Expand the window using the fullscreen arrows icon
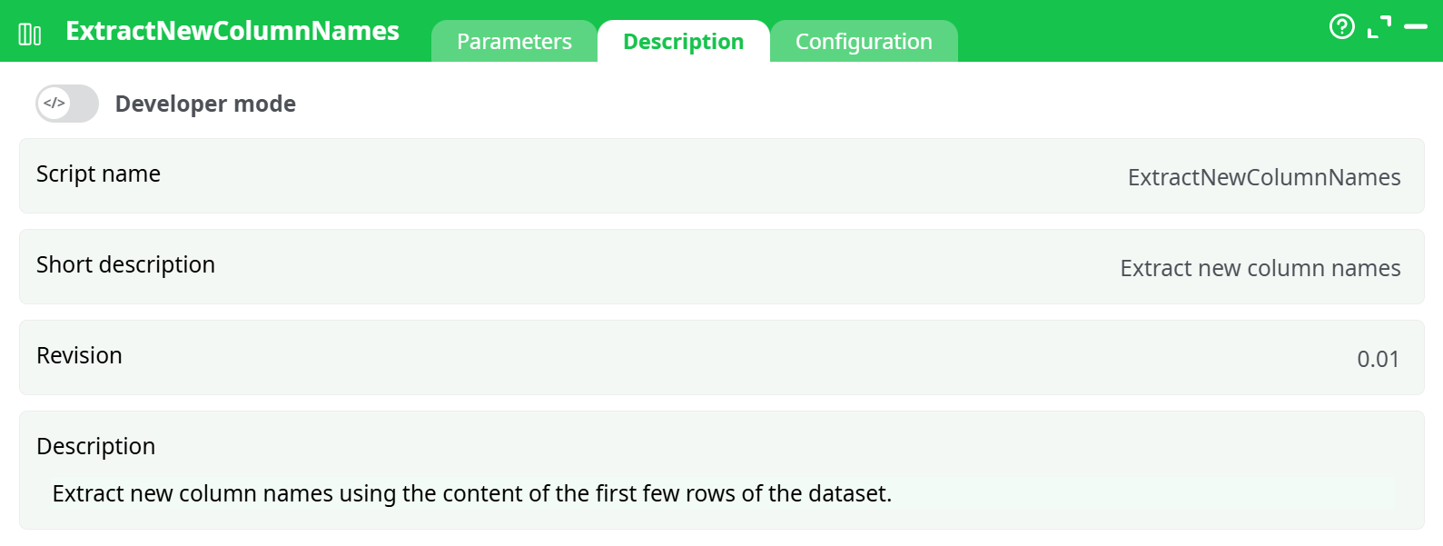 (1381, 25)
